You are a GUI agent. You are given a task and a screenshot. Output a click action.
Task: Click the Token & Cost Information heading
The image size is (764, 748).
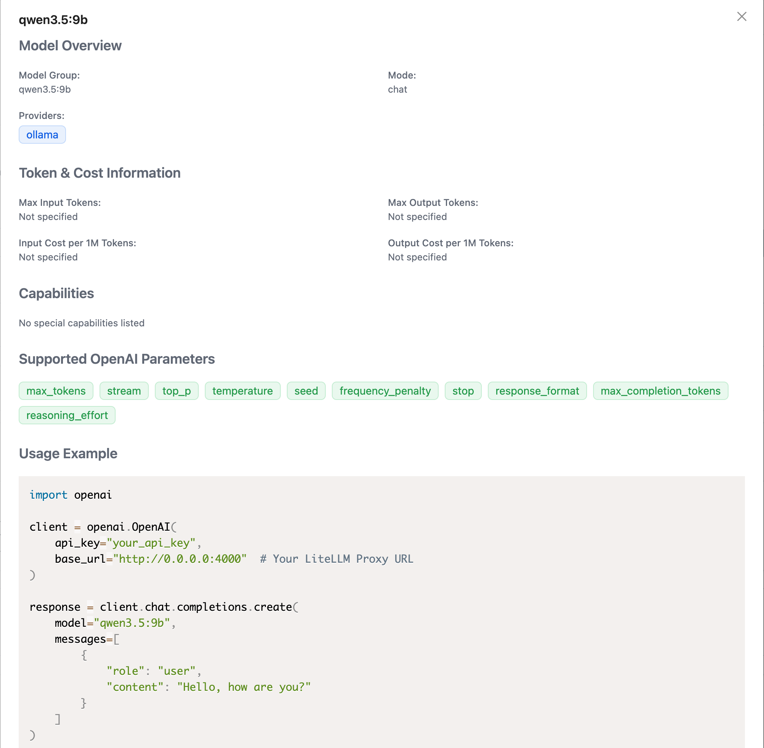100,173
